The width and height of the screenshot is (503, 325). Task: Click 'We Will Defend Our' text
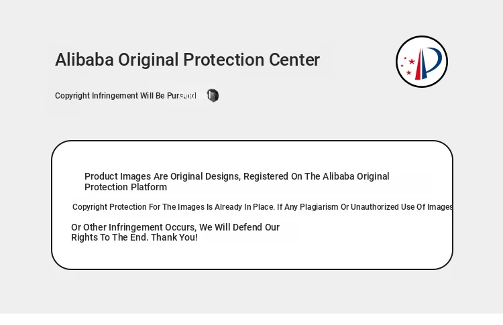coord(239,227)
